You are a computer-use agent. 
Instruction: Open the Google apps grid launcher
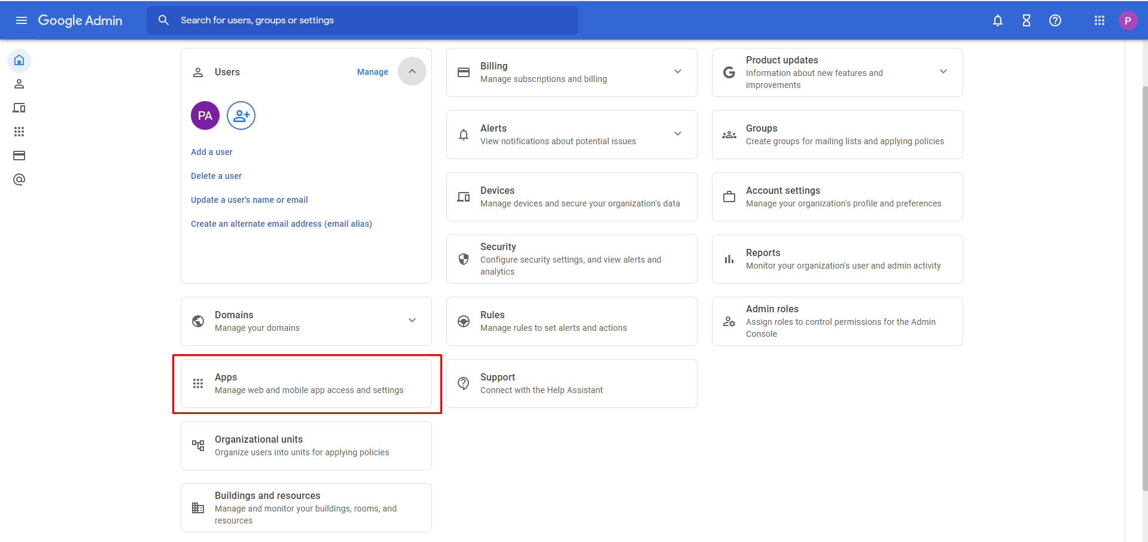pyautogui.click(x=1100, y=20)
